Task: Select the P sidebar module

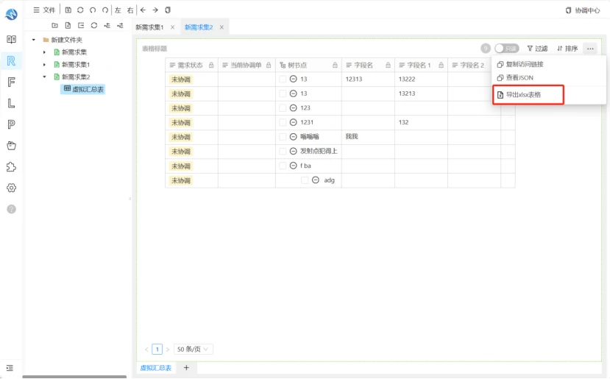Action: (11, 124)
